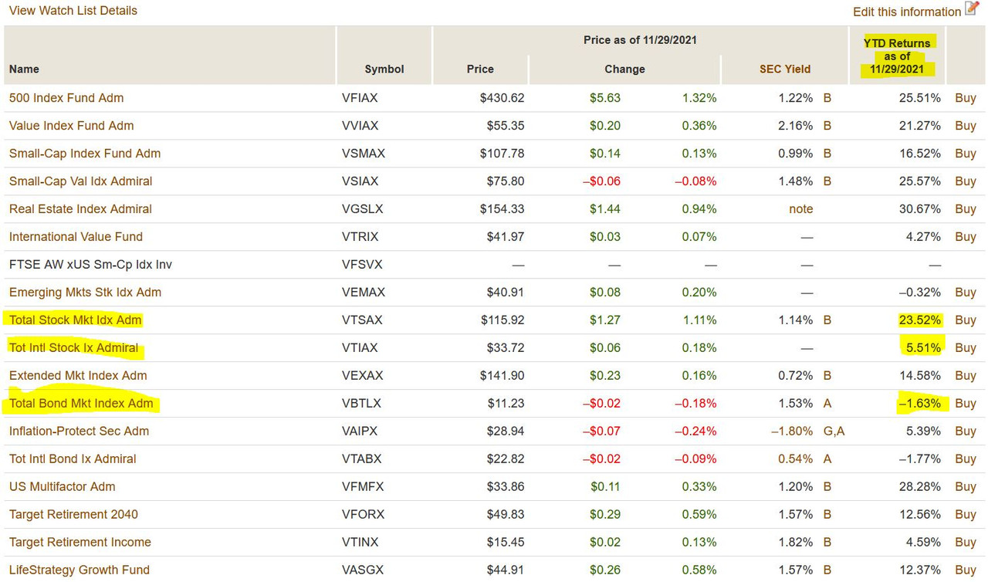Open Total Stock Mkt Idx Adm fund
The image size is (988, 582).
(76, 320)
